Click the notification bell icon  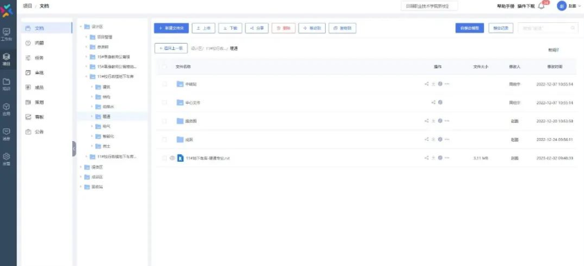pos(542,6)
